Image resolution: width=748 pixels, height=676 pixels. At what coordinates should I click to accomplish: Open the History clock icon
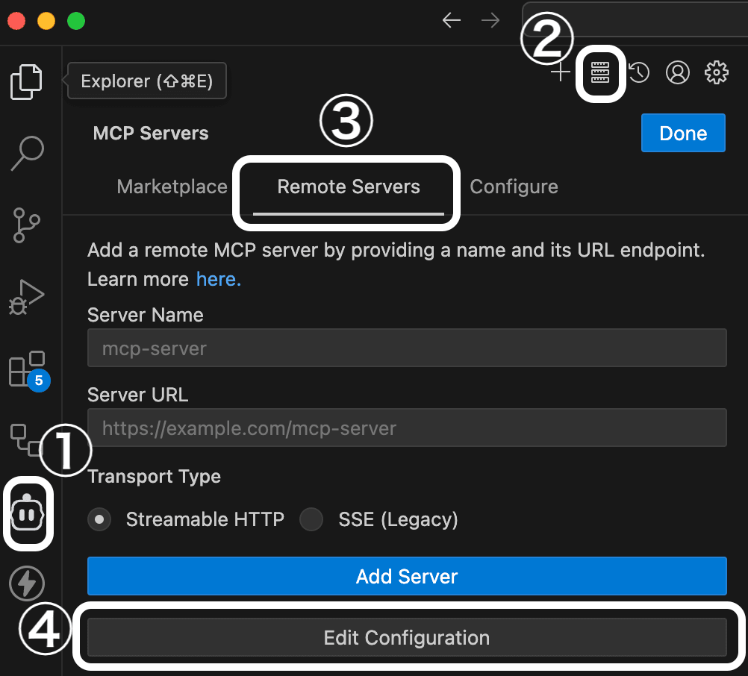coord(639,72)
